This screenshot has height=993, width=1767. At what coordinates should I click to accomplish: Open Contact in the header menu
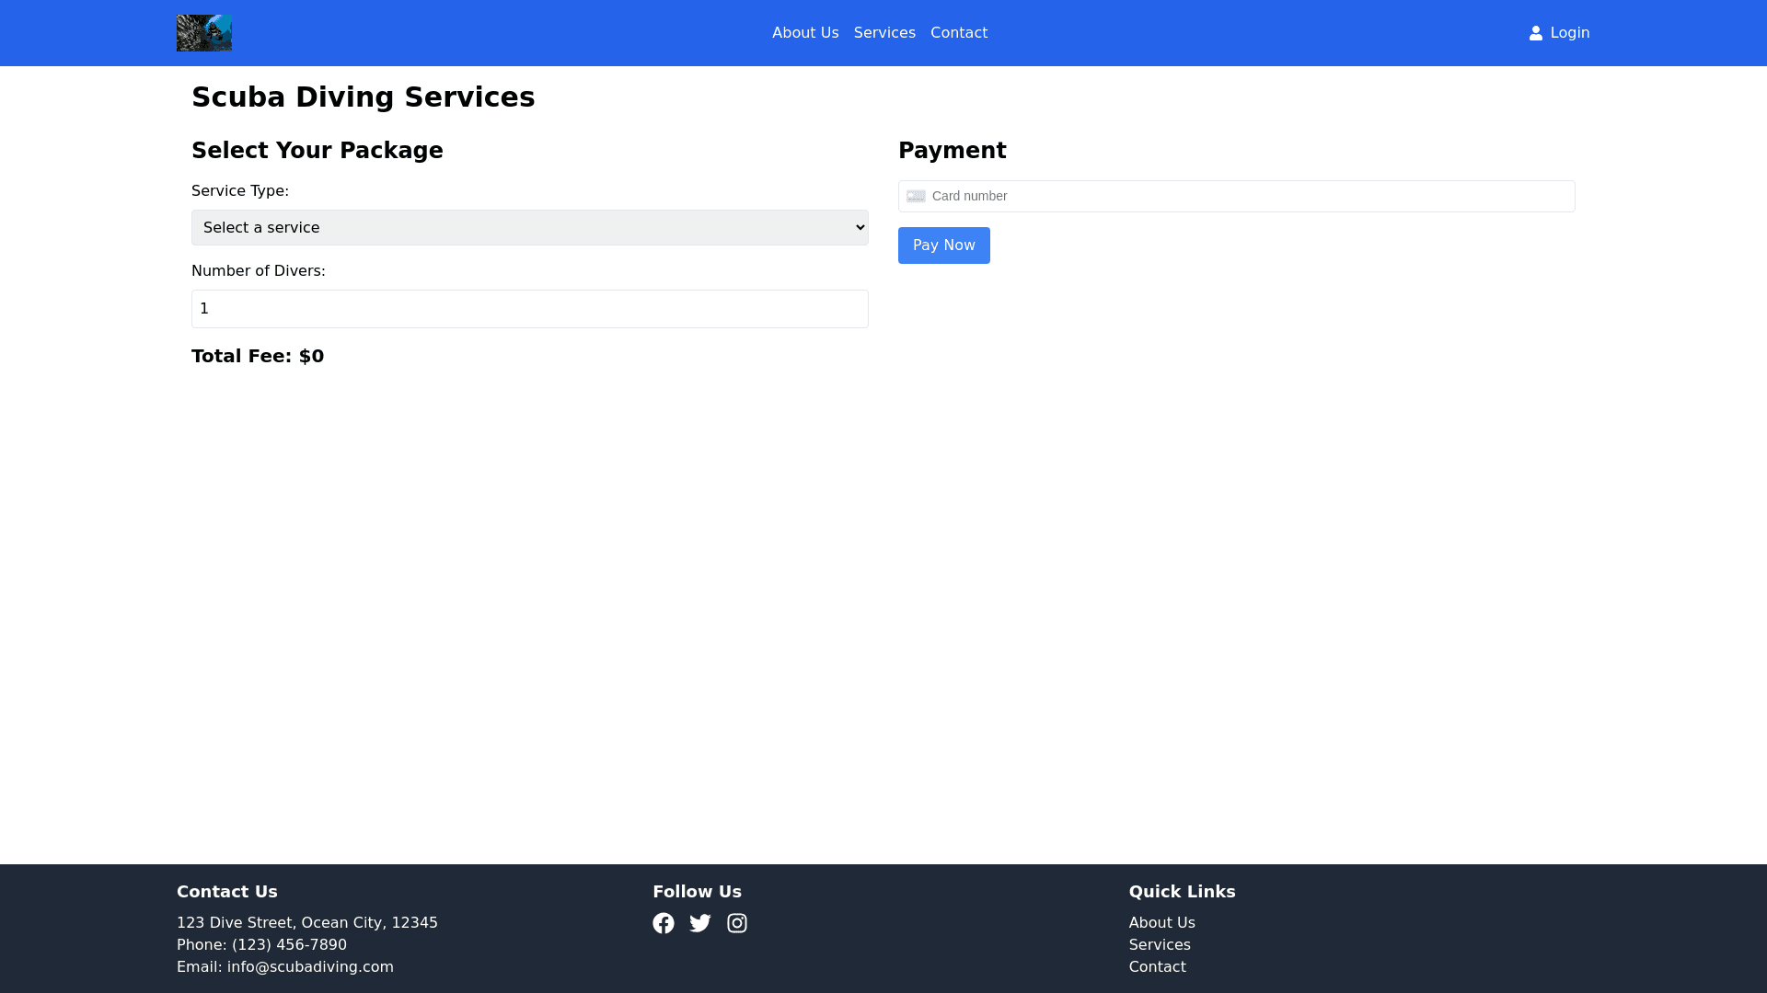(958, 33)
